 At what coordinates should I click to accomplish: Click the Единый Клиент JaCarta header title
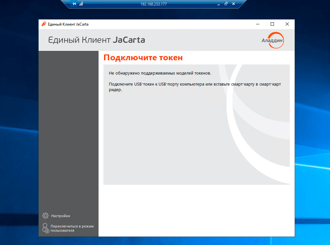[x=97, y=40]
